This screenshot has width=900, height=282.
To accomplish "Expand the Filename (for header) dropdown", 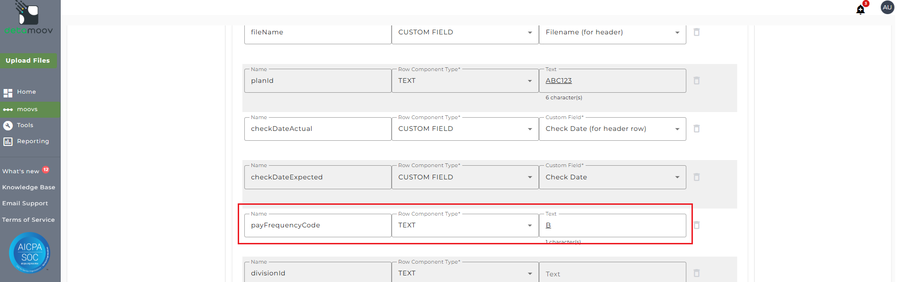I will coord(612,32).
